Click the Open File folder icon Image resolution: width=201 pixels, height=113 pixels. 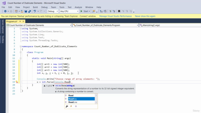22,11
